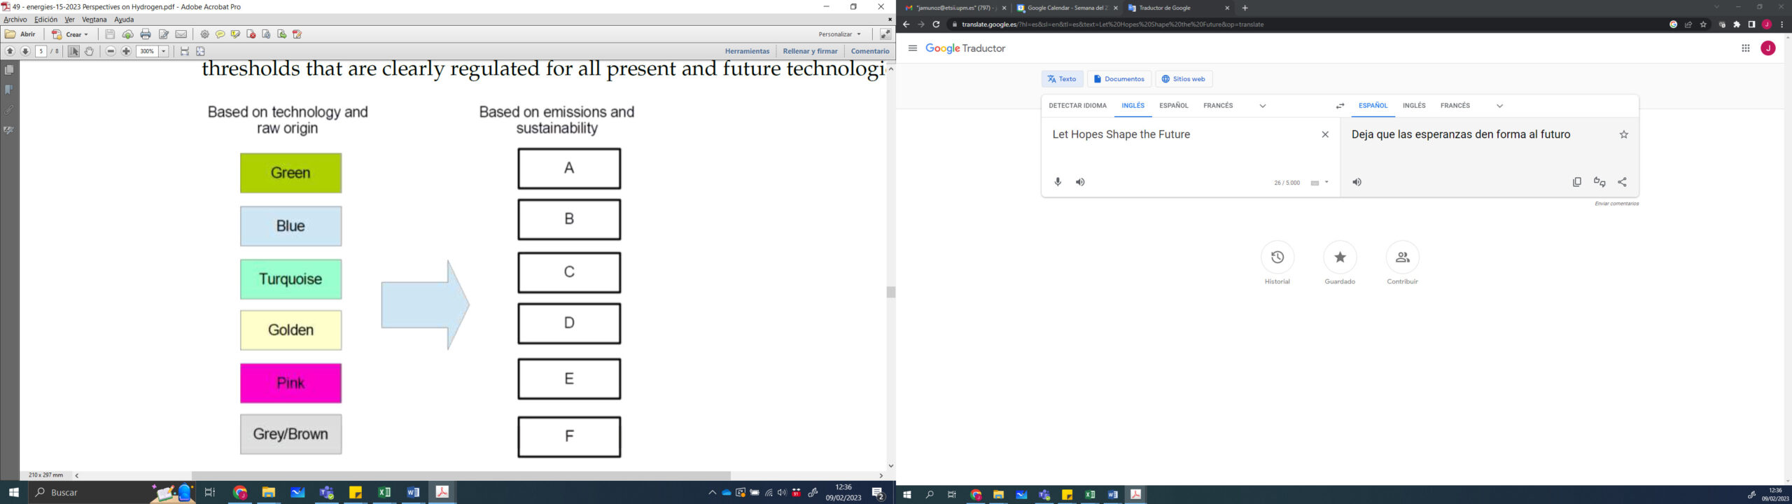Click the zoom in plus button
This screenshot has height=504, width=1792.
coord(127,51)
